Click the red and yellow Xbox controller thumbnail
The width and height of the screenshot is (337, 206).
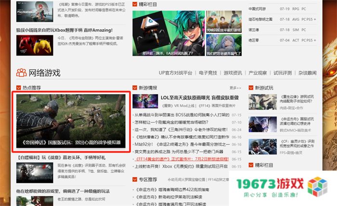tap(35, 45)
